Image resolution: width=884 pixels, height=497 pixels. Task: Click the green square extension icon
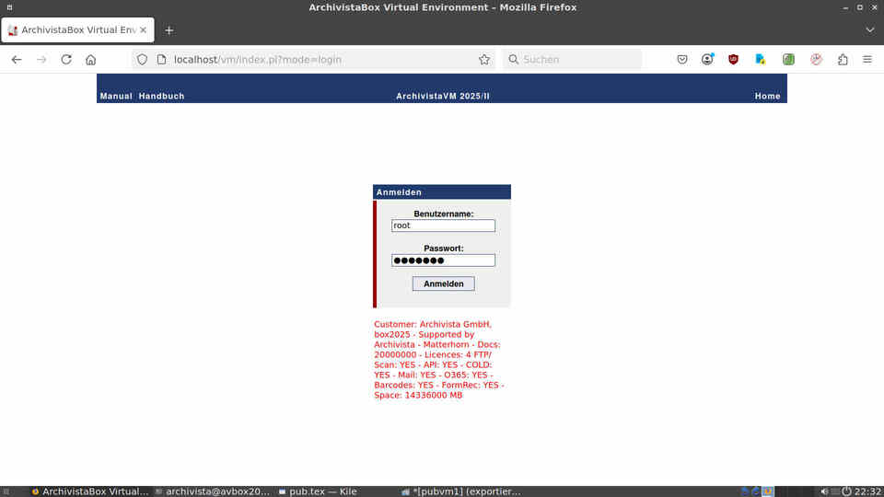click(x=788, y=59)
